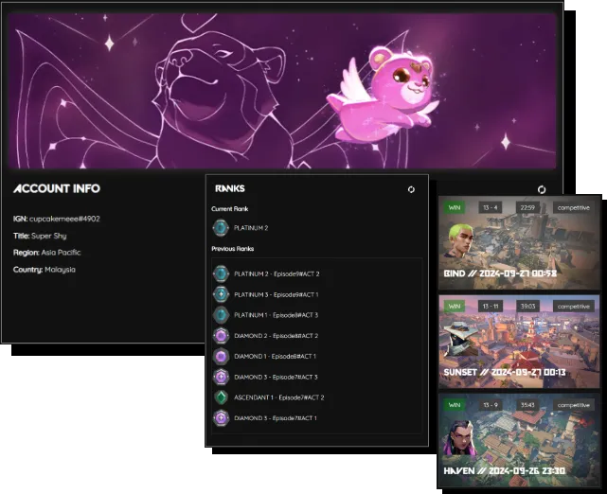Click the PLATINUM 1 - Episode8#ACT 3 text

point(276,315)
